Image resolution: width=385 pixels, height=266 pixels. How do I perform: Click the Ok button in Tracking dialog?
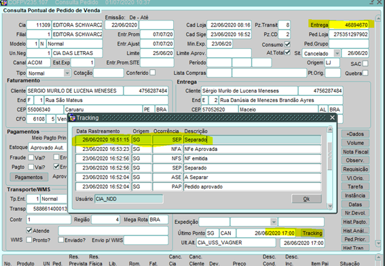[306, 199]
